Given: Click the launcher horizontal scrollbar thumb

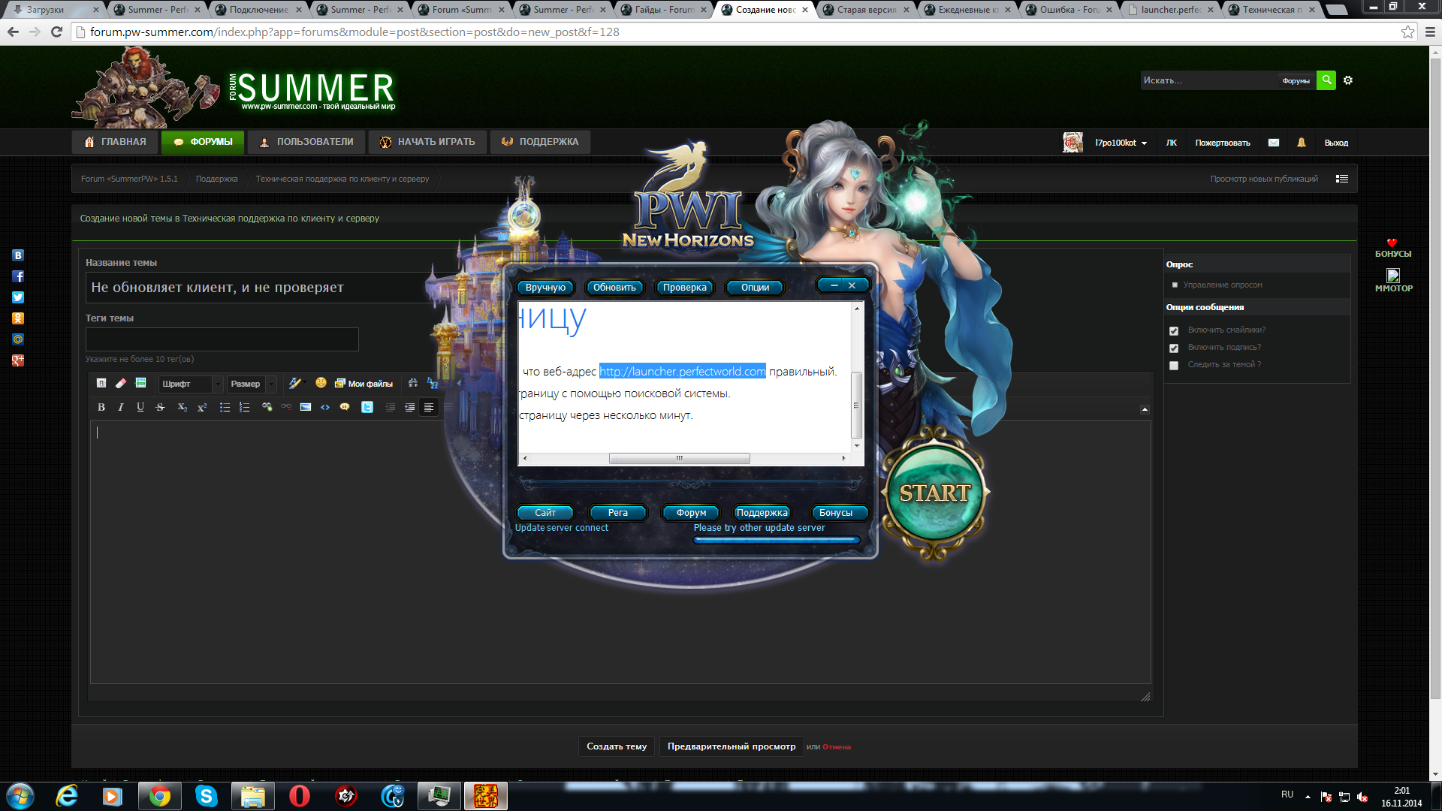Looking at the screenshot, I should (679, 458).
